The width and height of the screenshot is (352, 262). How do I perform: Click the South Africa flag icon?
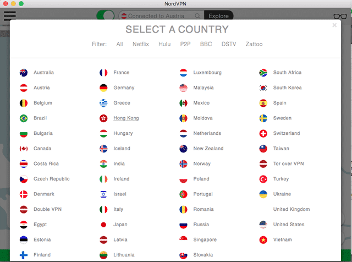[263, 73]
